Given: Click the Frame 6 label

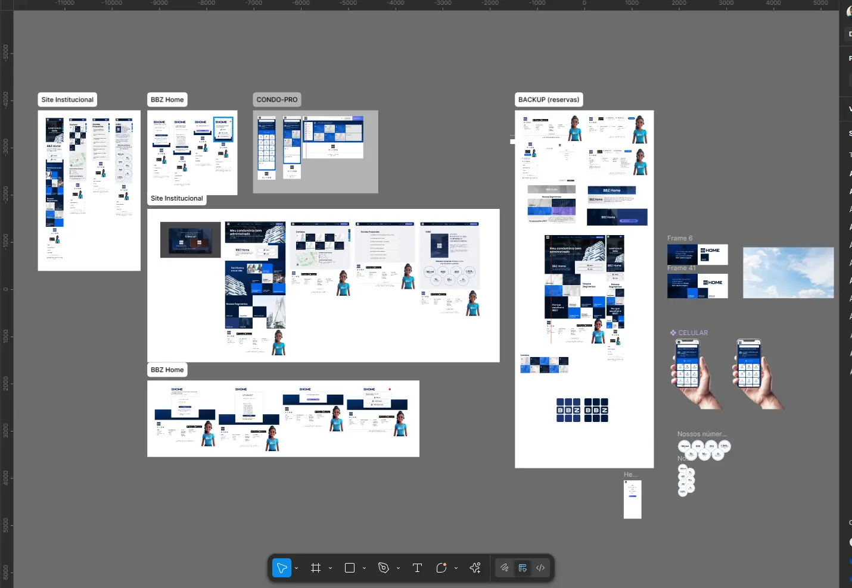Looking at the screenshot, I should [680, 238].
